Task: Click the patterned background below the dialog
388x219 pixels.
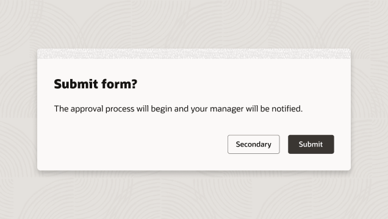Action: (x=194, y=195)
